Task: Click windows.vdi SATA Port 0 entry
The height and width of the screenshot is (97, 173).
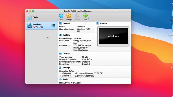Action: coord(89,73)
